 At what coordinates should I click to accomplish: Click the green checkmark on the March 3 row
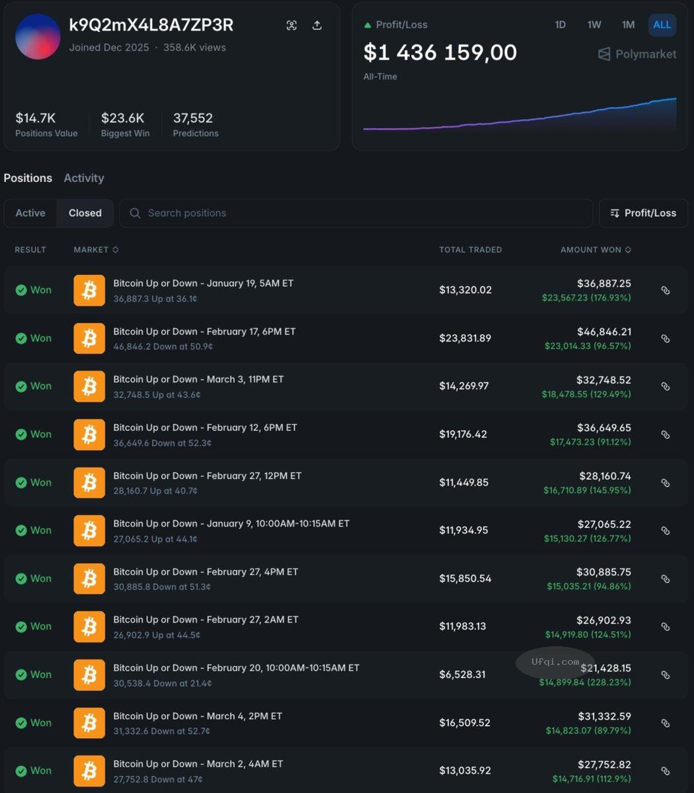coord(20,385)
